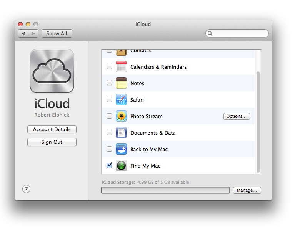Click the yellow minimize window button

coord(28,24)
